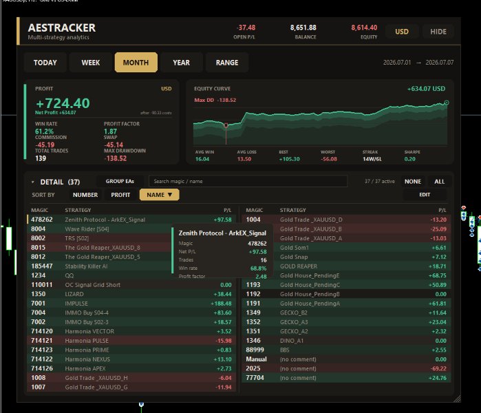481x413 pixels.
Task: Click the start date 2026.07.01
Action: point(396,63)
